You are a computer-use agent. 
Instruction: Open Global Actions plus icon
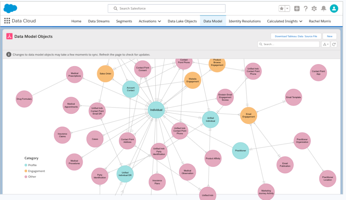[297, 8]
